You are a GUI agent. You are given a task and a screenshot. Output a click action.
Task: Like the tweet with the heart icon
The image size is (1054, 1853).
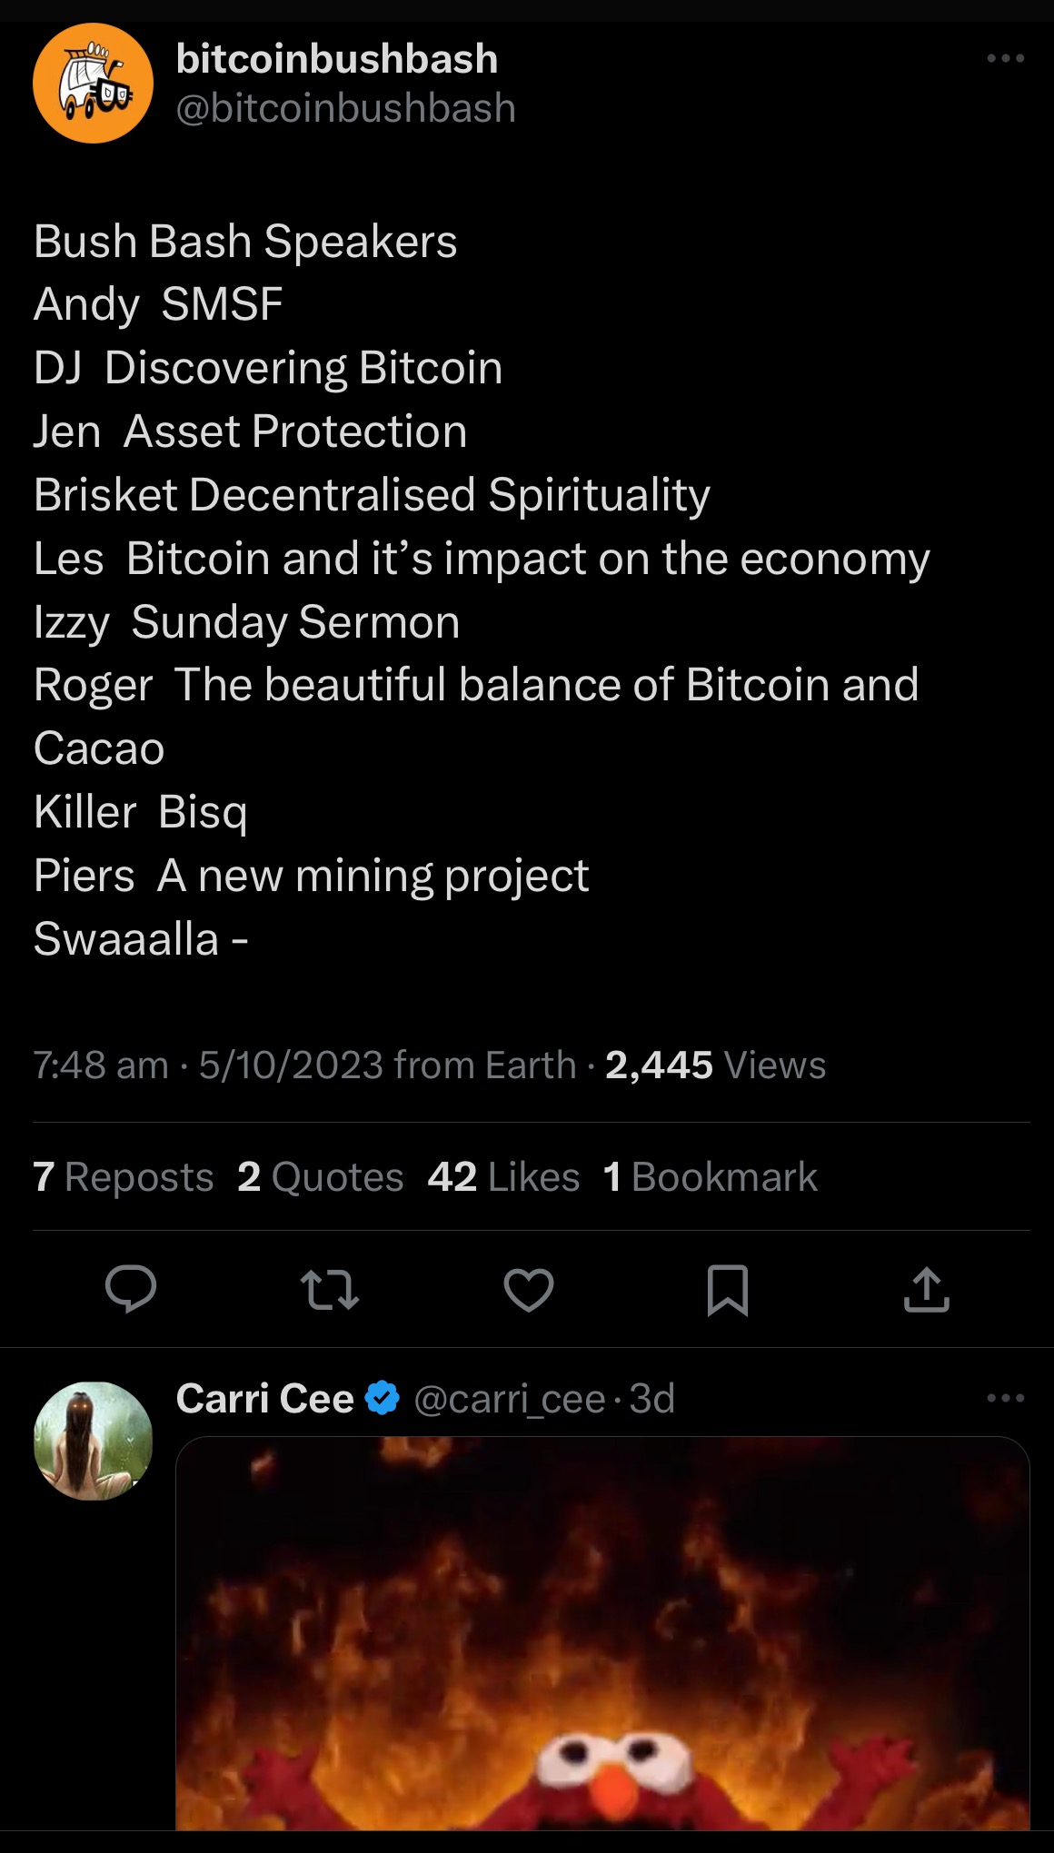529,1290
